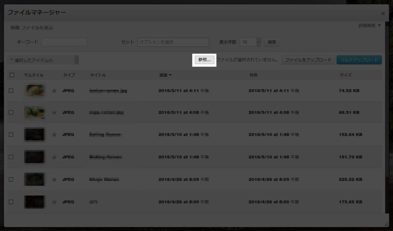Click the highlighted 参照 browse button
Screen dimensions: 393x231
pos(204,60)
